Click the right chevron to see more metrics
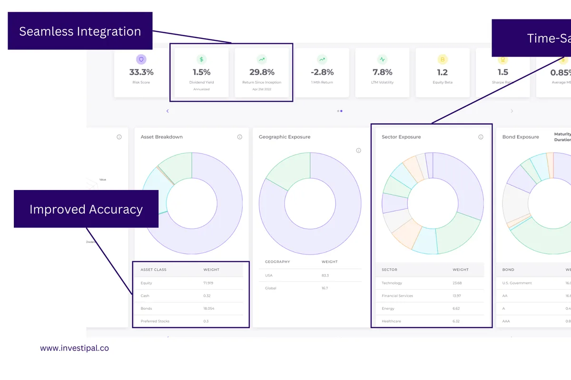This screenshot has width=571, height=380. click(512, 111)
